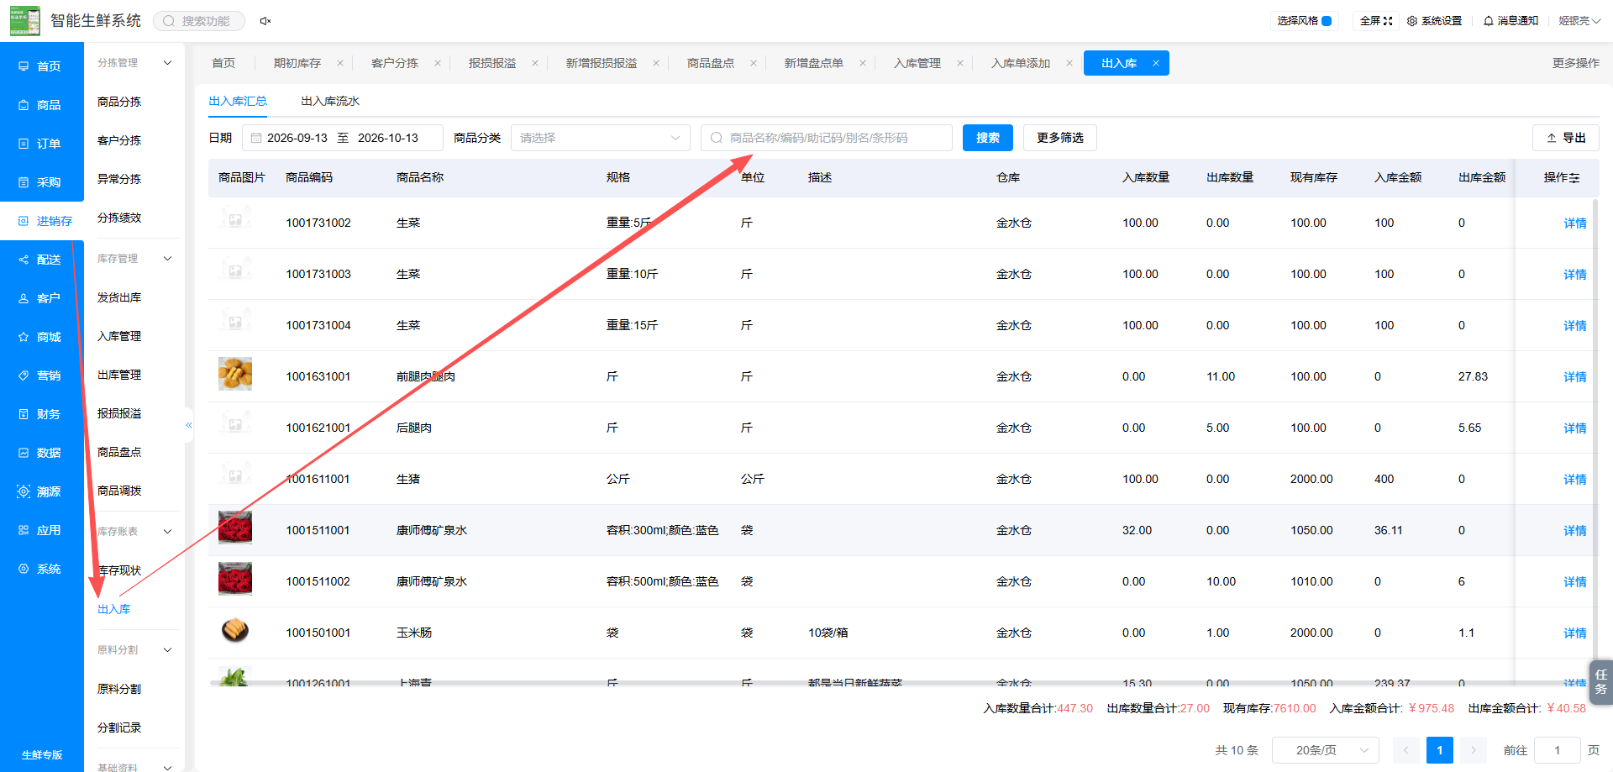
Task: Close the 新增报损报溢 tab
Action: pos(655,63)
